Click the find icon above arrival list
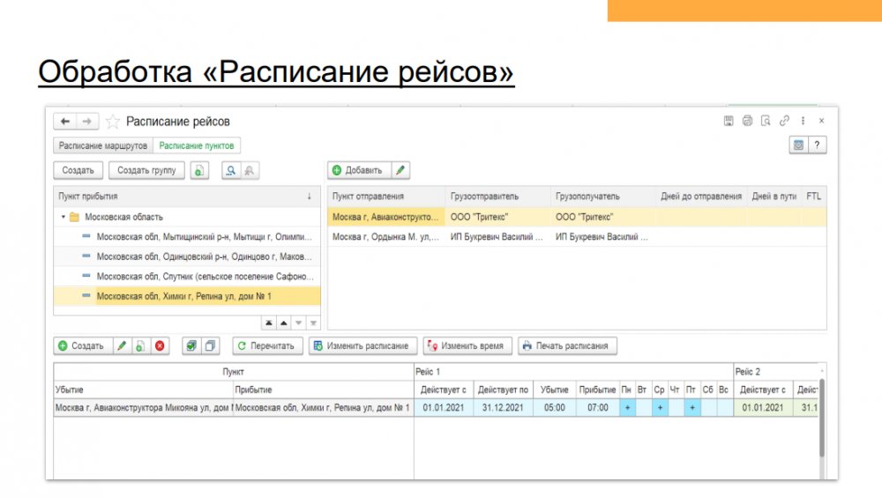The height and width of the screenshot is (497, 882). 231,171
